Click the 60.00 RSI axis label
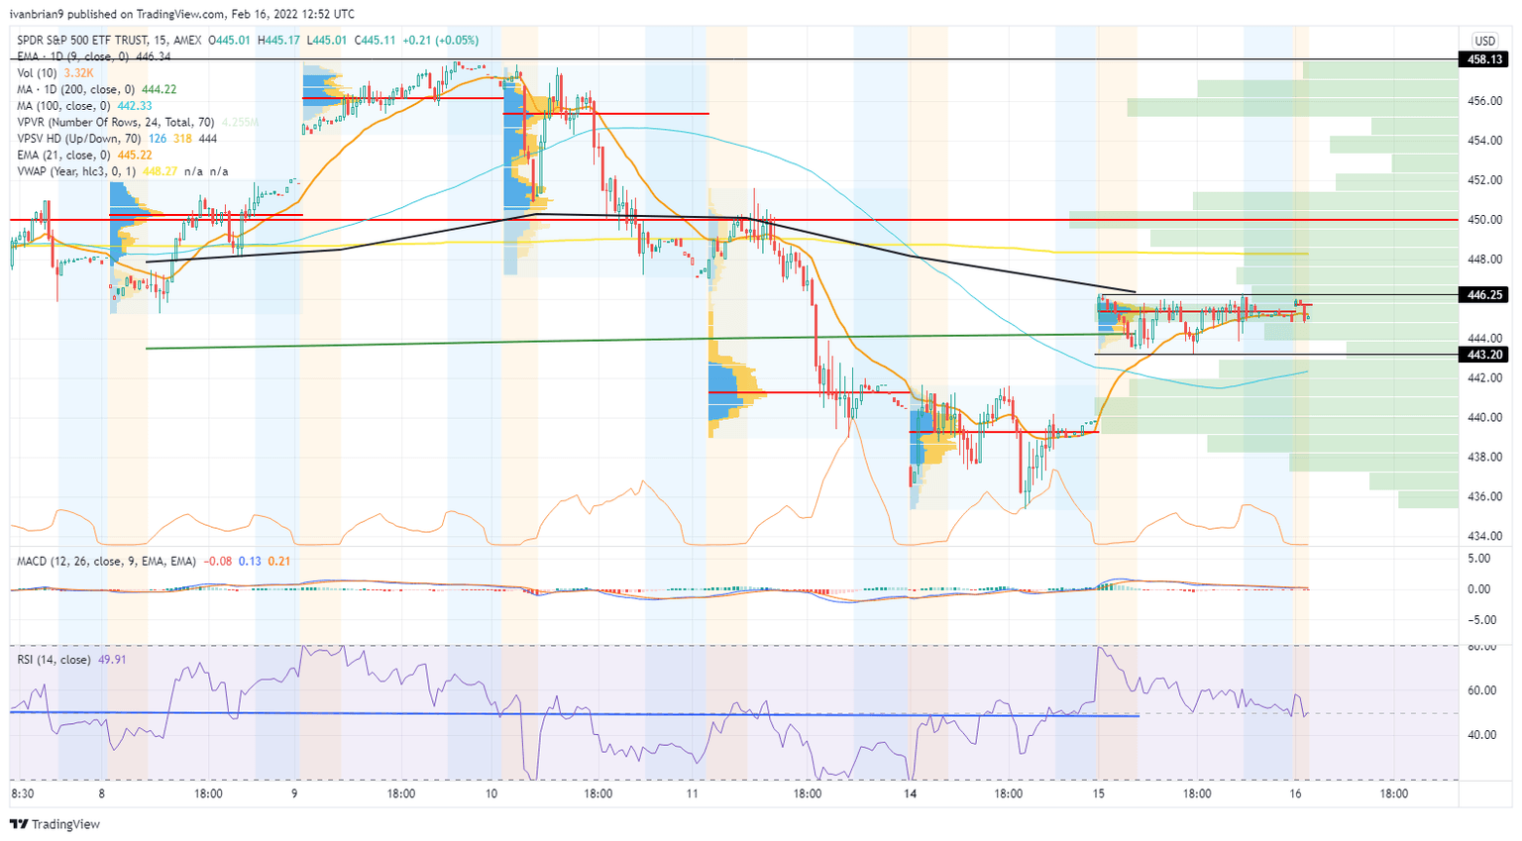This screenshot has height=841, width=1522. 1484,690
